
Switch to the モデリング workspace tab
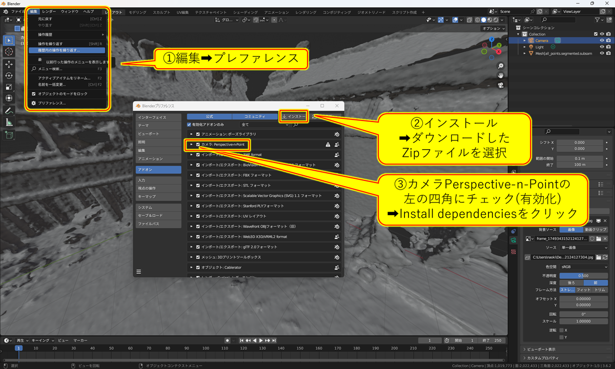[x=137, y=11]
